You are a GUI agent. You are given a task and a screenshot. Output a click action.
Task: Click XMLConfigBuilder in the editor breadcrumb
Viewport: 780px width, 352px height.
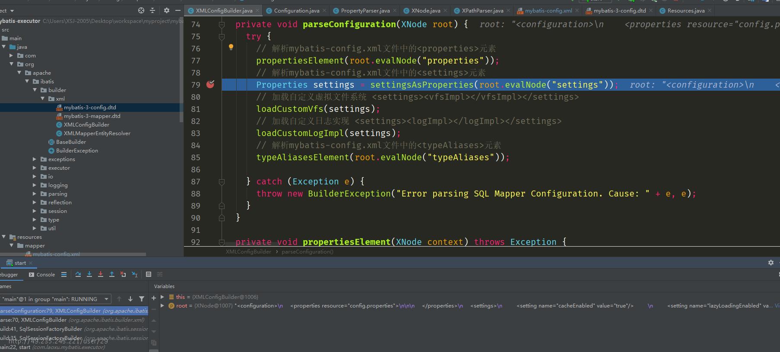248,251
